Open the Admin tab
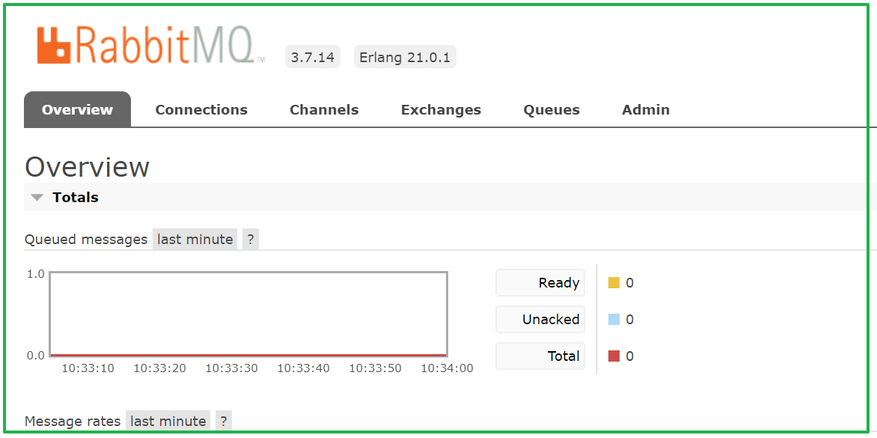The width and height of the screenshot is (877, 438). click(646, 109)
